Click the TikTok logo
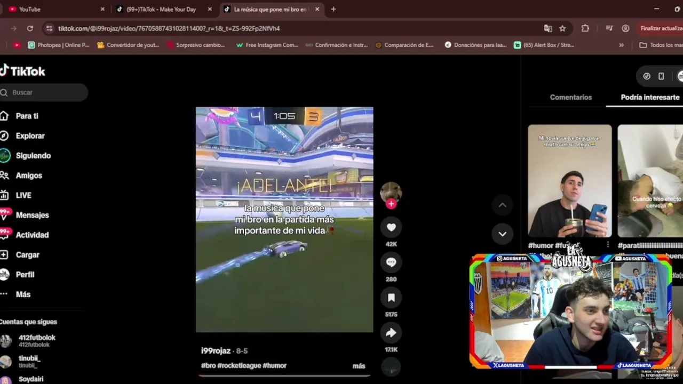683x384 pixels. [x=22, y=71]
